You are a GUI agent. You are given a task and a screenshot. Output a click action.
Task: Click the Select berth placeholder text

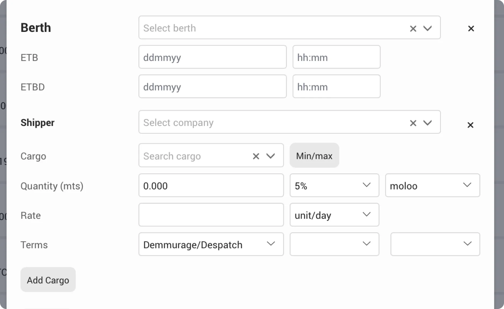pos(170,28)
